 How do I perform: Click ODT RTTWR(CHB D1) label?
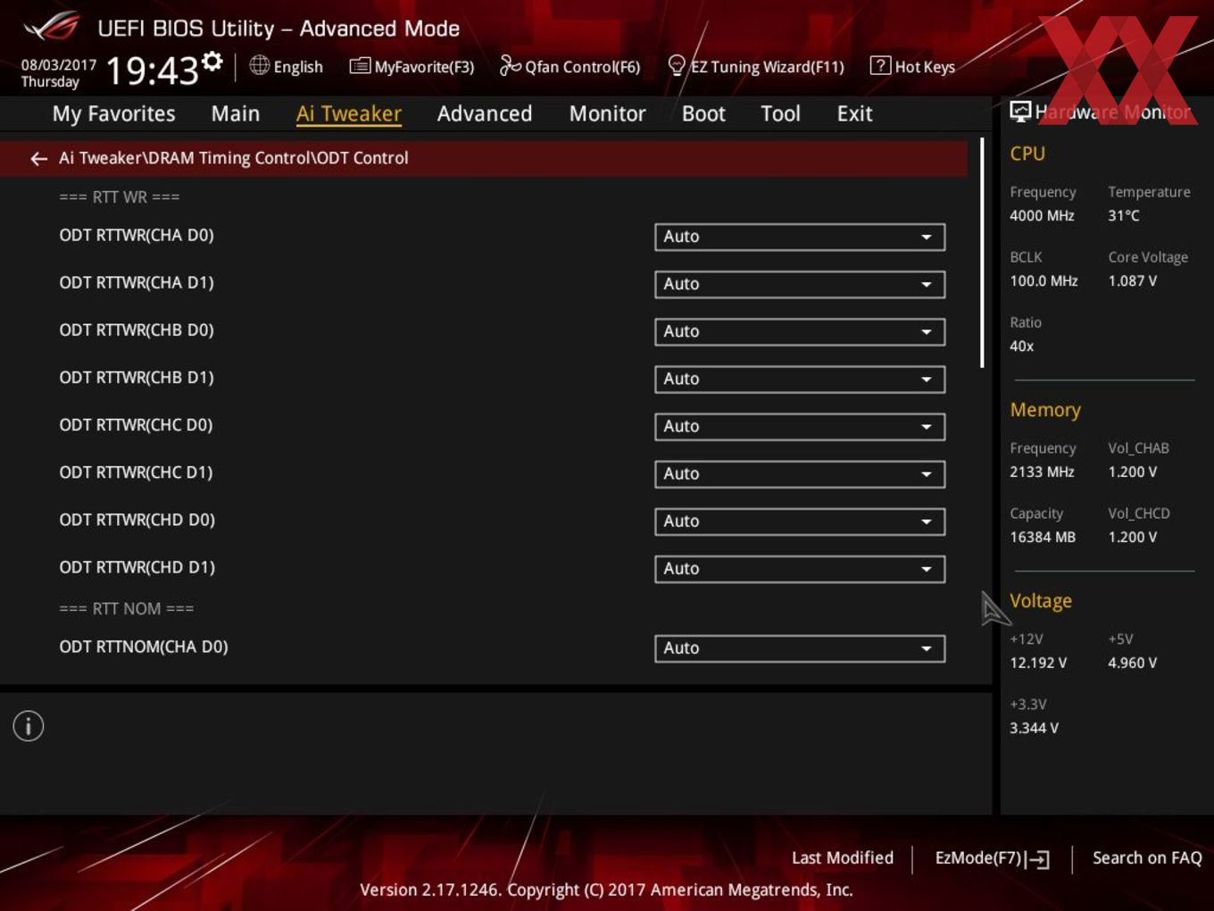[137, 377]
